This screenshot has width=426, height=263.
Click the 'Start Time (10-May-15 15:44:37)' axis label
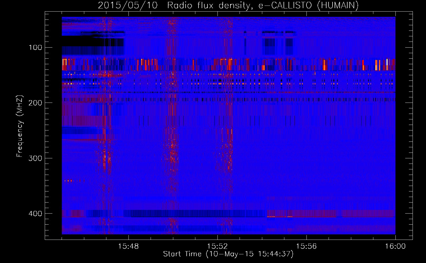pyautogui.click(x=228, y=254)
